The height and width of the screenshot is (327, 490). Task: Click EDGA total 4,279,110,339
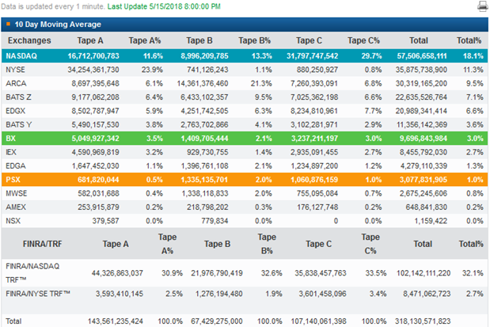pos(424,166)
